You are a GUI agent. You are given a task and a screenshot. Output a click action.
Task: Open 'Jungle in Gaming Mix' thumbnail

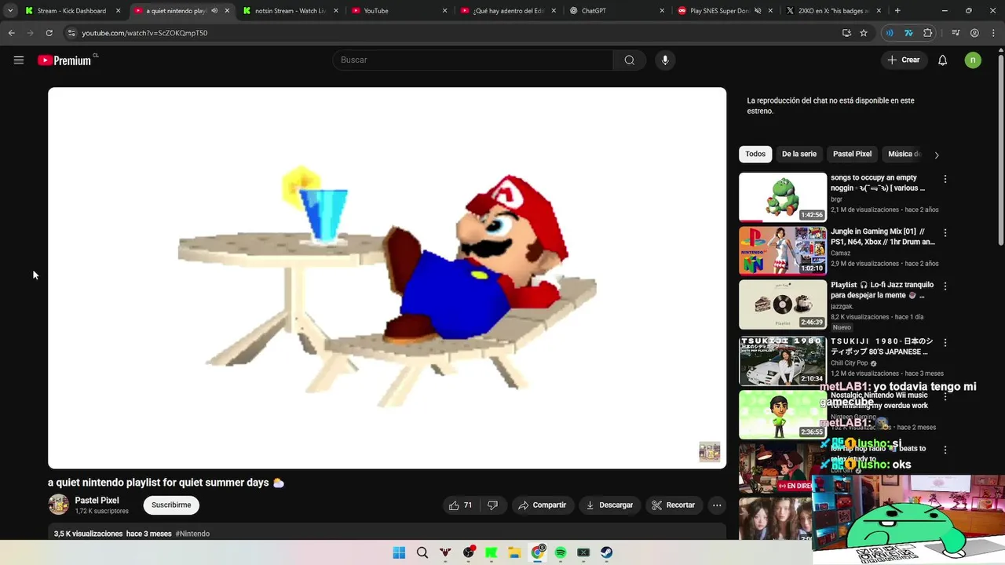tap(783, 251)
